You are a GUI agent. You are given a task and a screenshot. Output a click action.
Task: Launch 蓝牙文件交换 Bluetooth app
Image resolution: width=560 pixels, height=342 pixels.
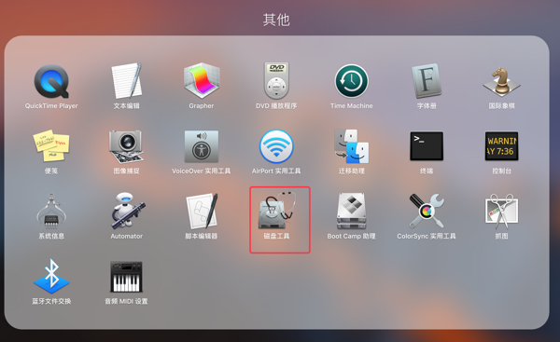pyautogui.click(x=51, y=277)
